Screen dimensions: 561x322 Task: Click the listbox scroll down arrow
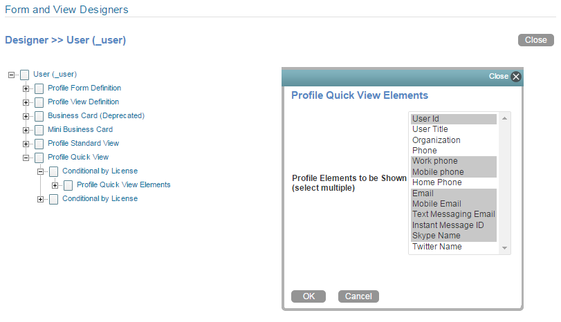[505, 248]
